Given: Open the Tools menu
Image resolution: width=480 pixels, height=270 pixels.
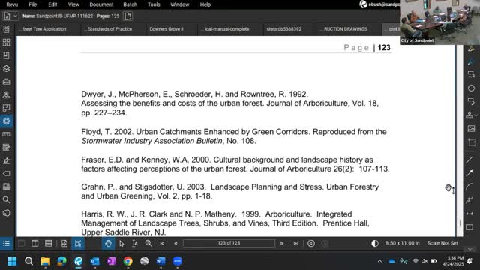Looking at the screenshot, I should 154,4.
